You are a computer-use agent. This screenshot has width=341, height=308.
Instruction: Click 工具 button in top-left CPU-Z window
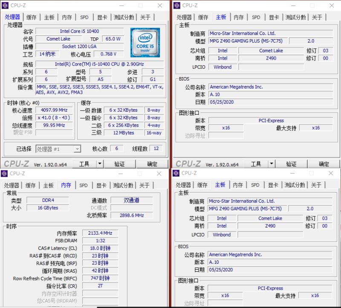click(x=84, y=164)
